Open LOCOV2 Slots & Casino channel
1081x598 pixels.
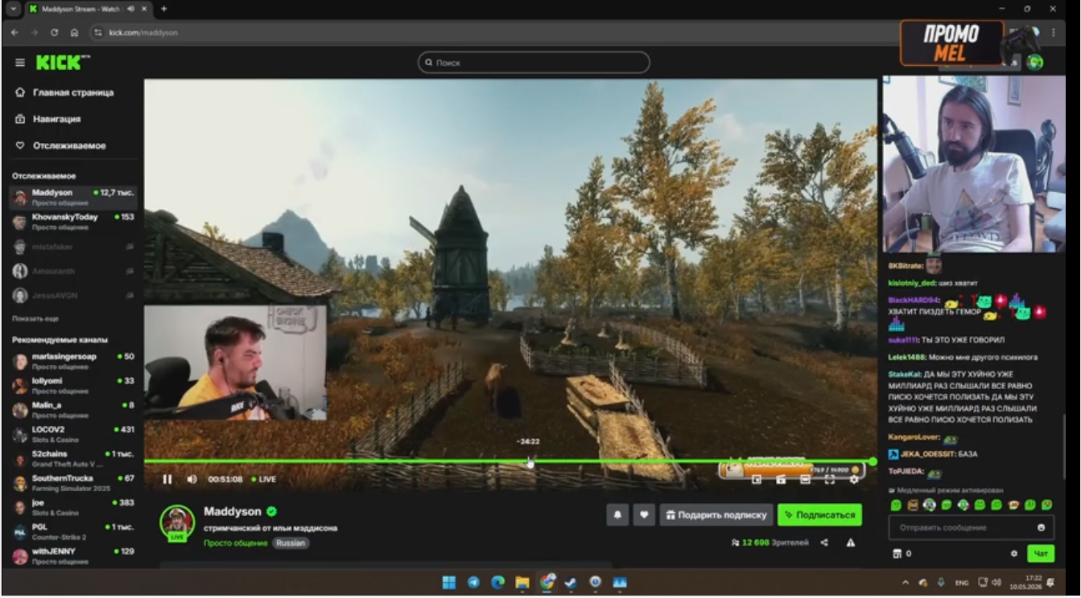tap(73, 434)
